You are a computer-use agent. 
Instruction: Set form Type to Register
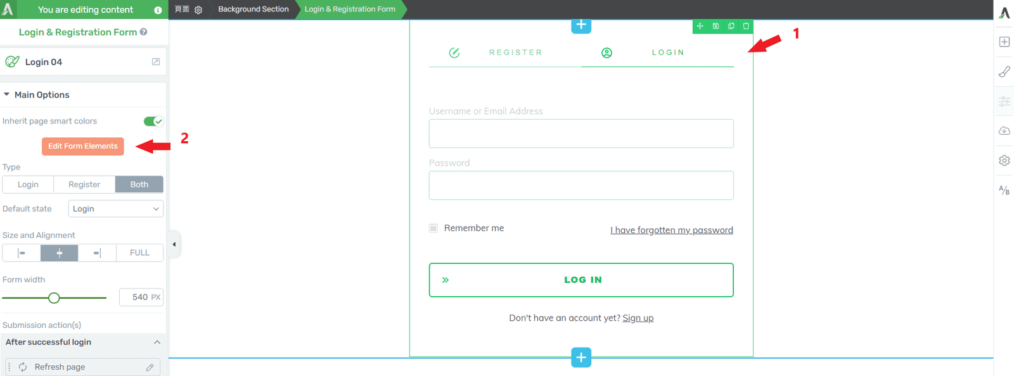click(84, 184)
